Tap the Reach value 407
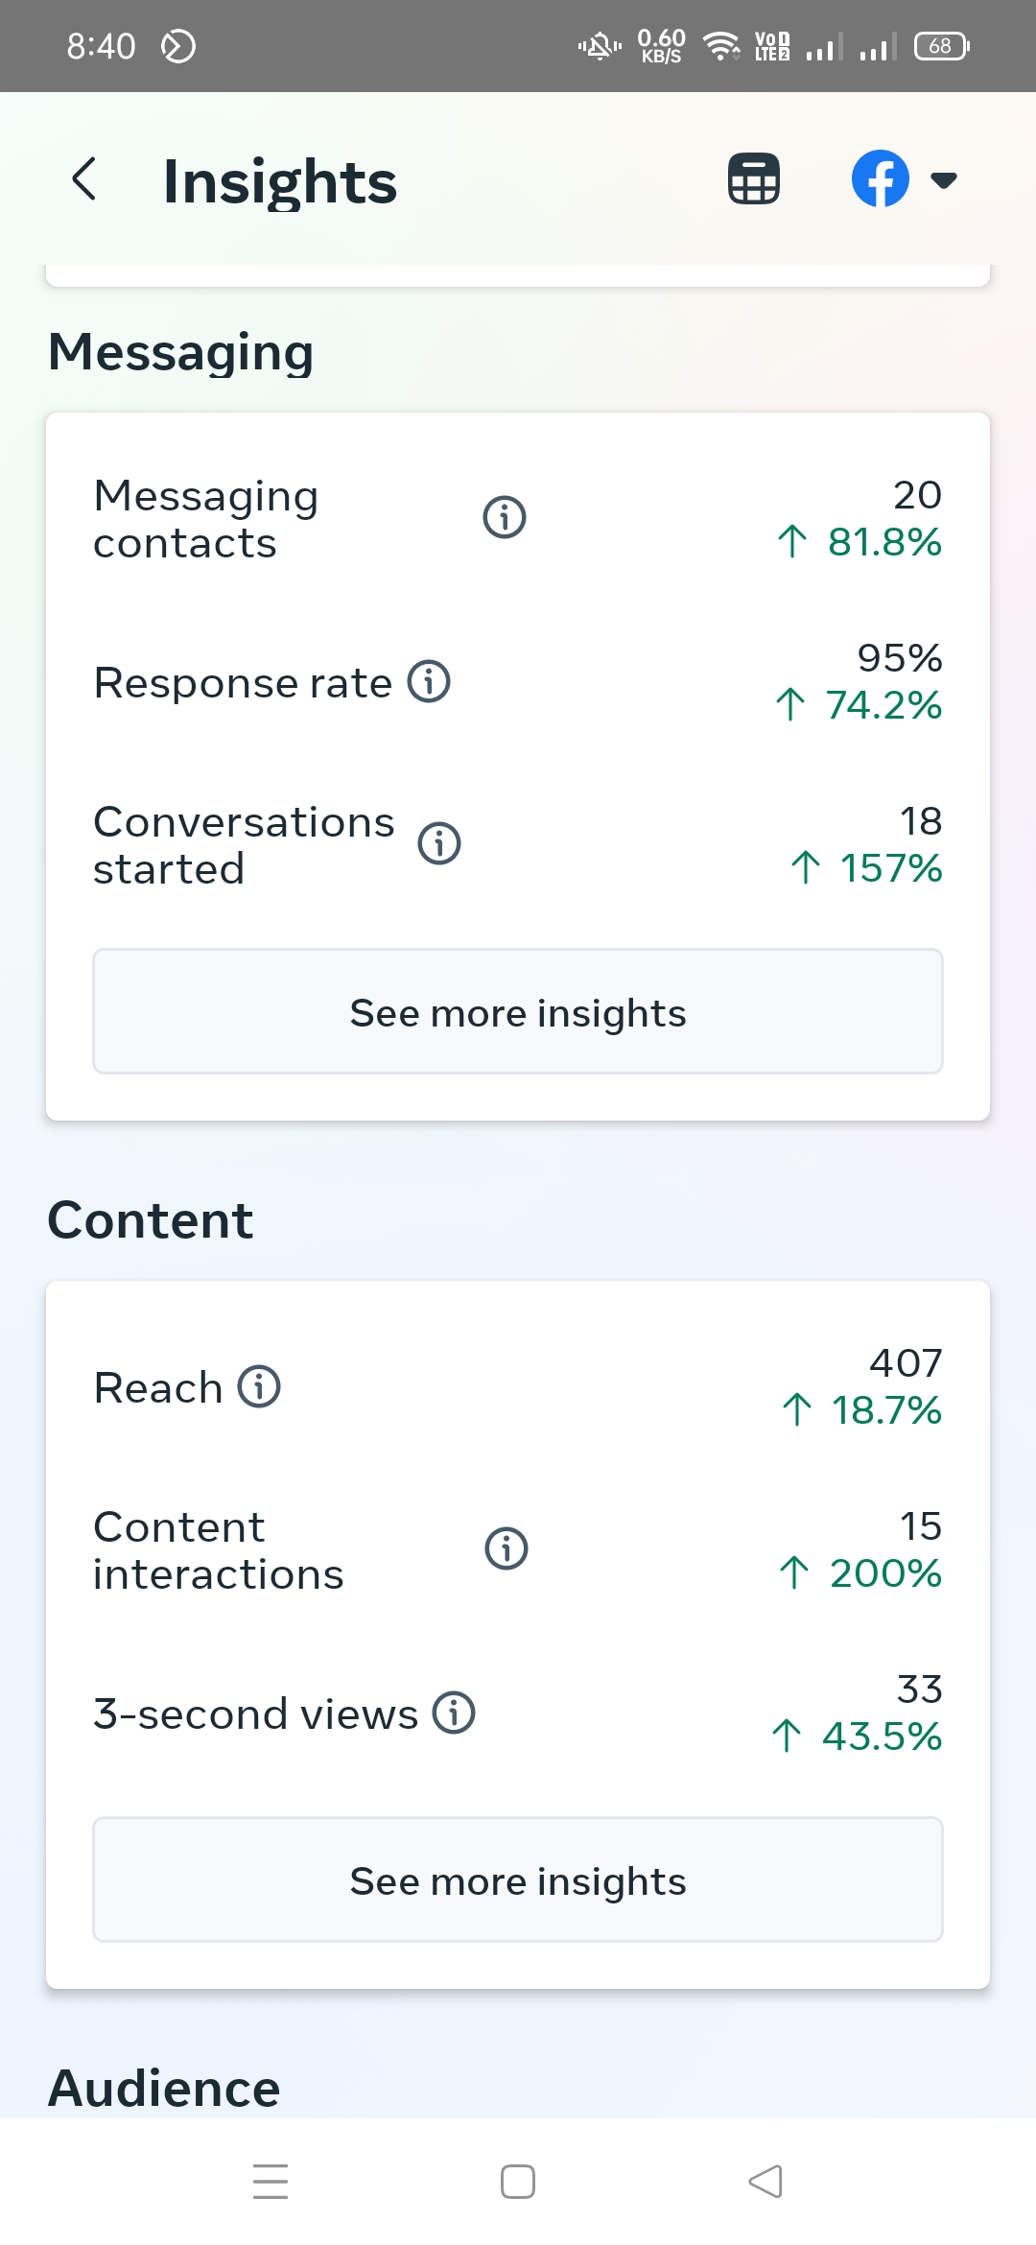 click(906, 1363)
